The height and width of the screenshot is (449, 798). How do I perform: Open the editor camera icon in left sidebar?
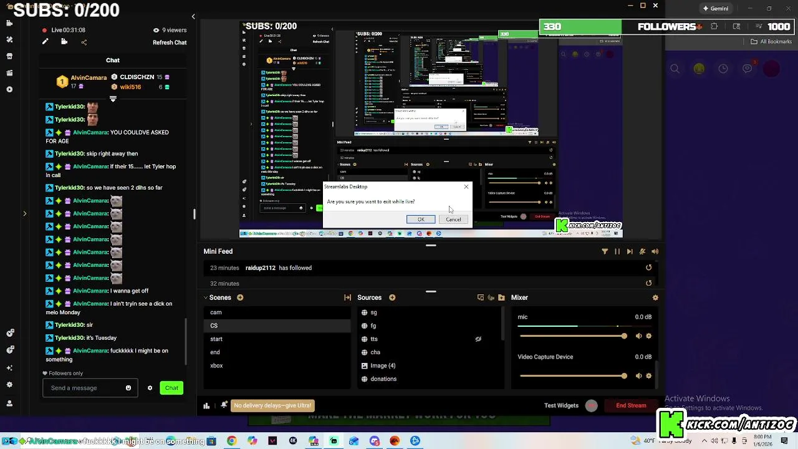coord(9,23)
